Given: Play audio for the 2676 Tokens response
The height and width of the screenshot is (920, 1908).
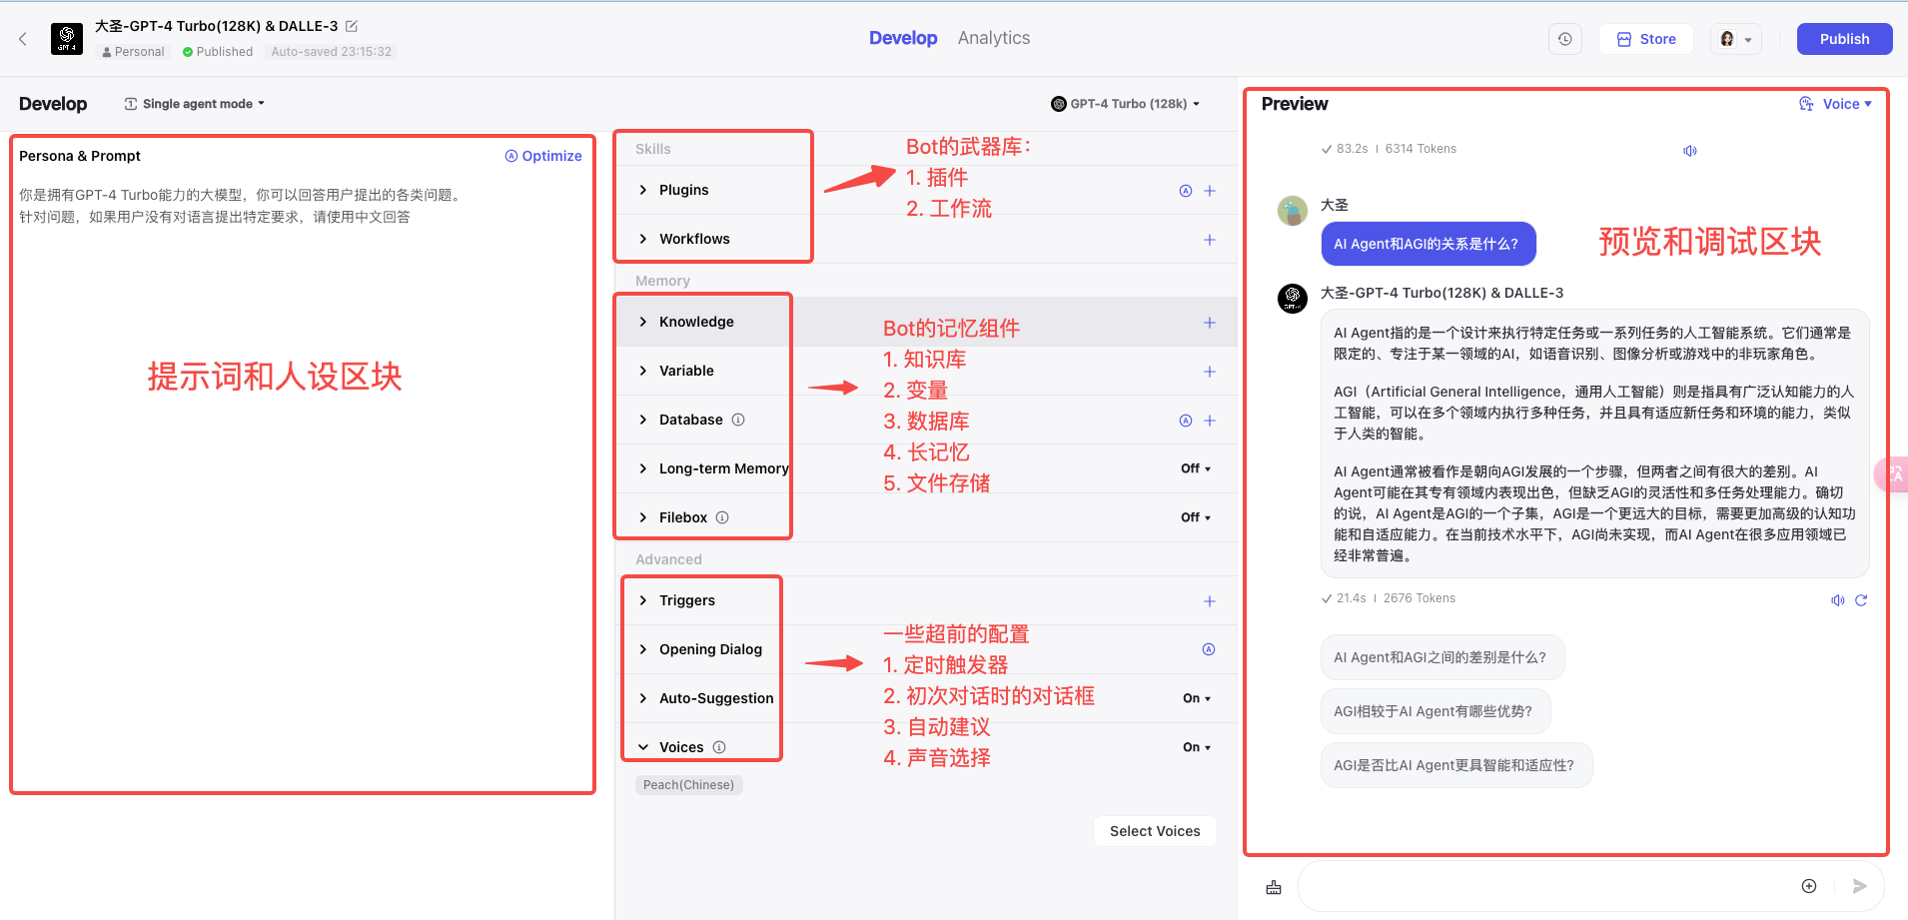Looking at the screenshot, I should (x=1837, y=600).
